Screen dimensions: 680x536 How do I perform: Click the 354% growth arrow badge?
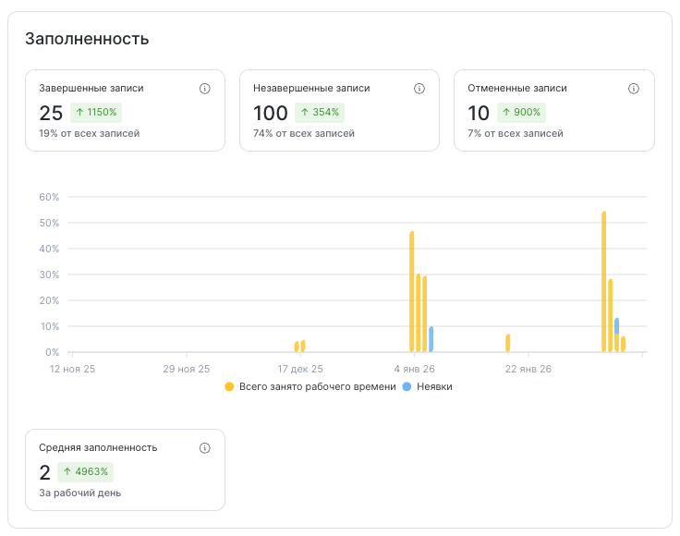(319, 113)
